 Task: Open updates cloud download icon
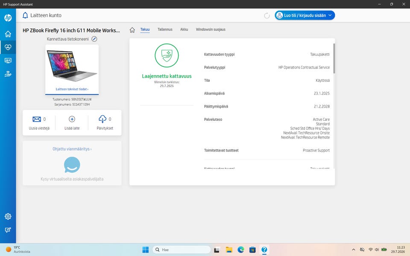(102, 119)
